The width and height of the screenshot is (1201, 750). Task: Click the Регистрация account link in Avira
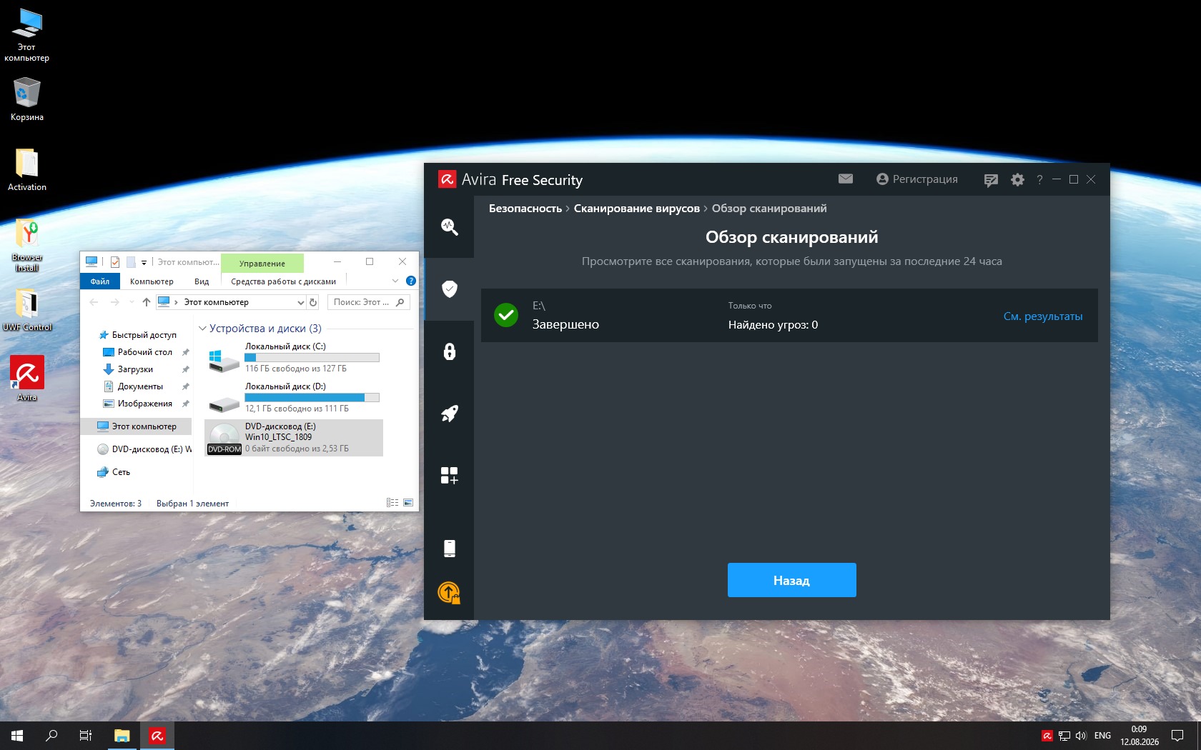(x=916, y=179)
